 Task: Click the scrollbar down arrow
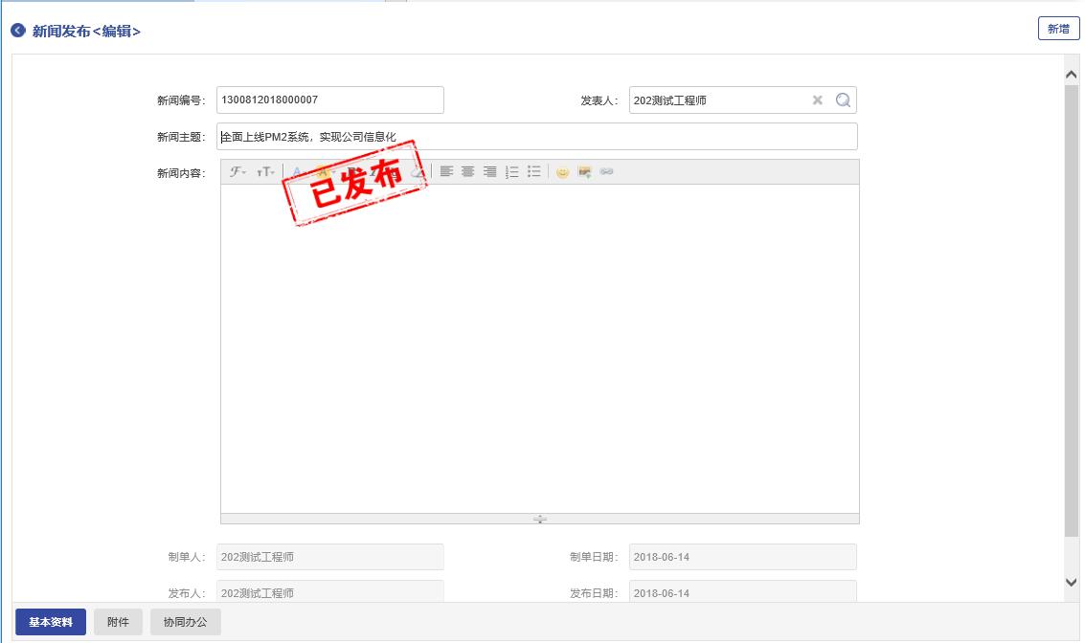point(1072,582)
